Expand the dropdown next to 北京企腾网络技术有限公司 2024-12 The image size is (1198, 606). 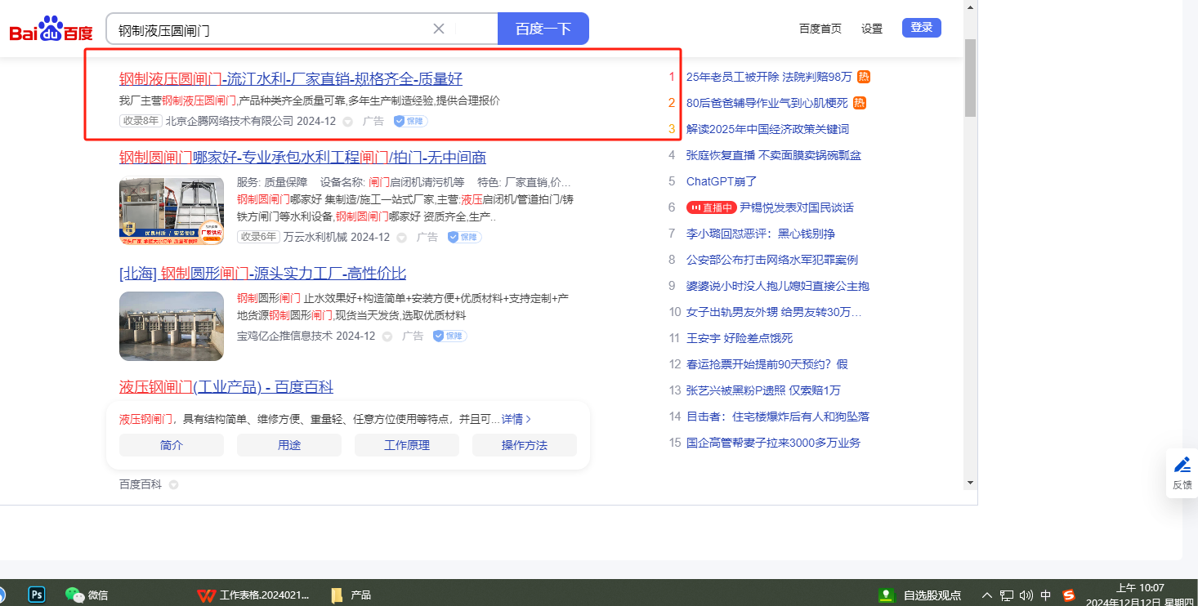(x=347, y=122)
